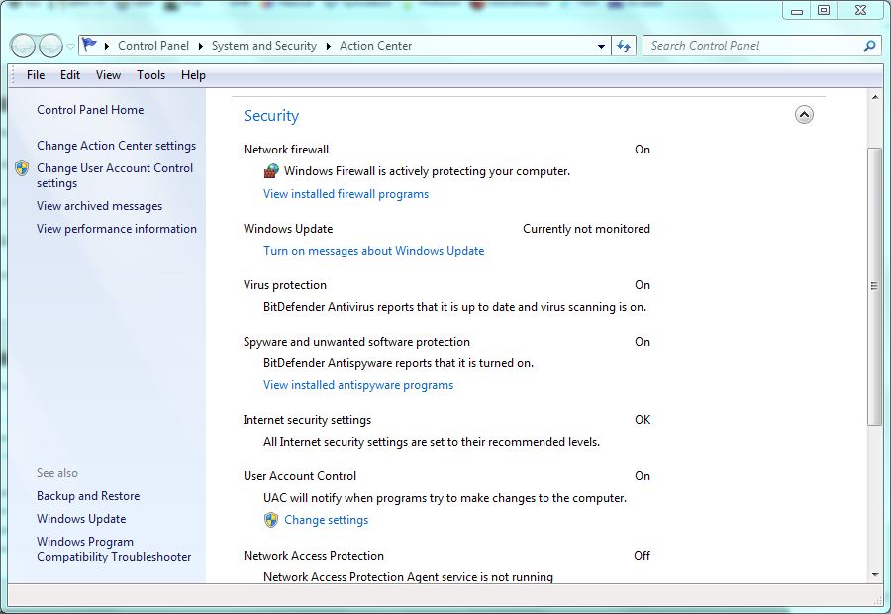Click System and Security in the breadcrumb
891x614 pixels.
[264, 46]
